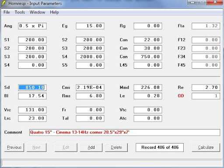This screenshot has height=168, width=224.
Task: Click the Lrc field showing 23.00
Action: pyautogui.click(x=32, y=119)
